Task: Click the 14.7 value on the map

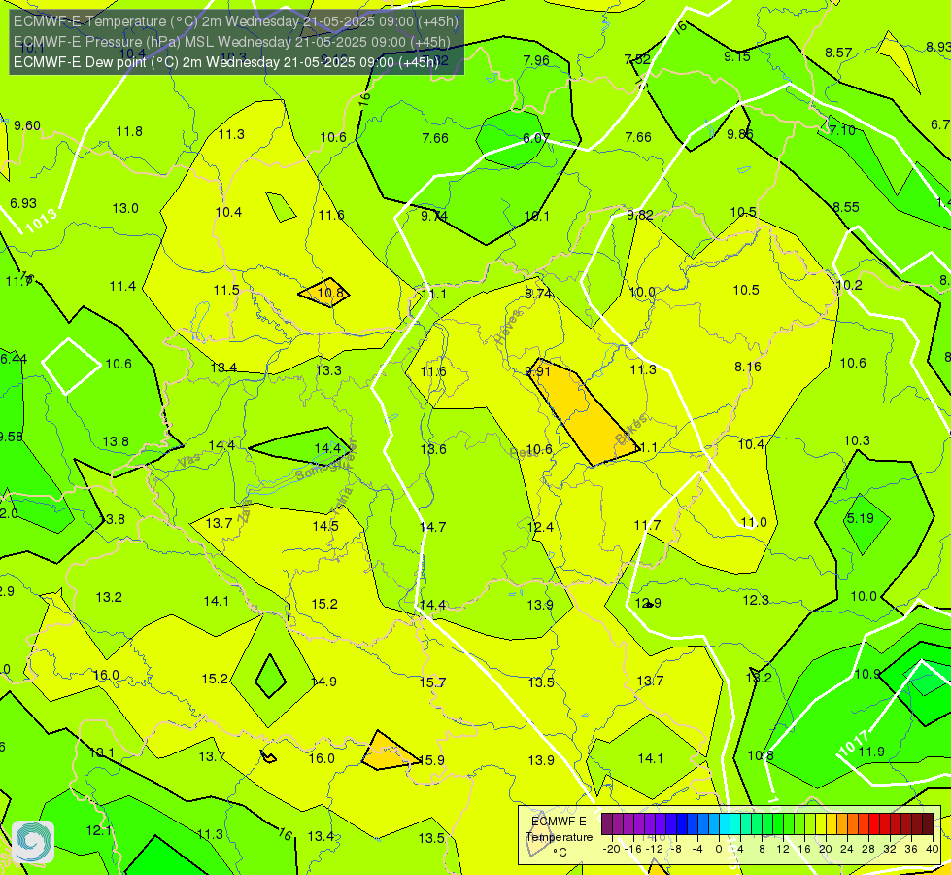Action: point(432,527)
